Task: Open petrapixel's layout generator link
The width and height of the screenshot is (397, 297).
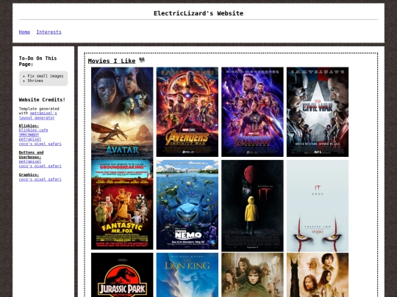Action: pos(38,115)
